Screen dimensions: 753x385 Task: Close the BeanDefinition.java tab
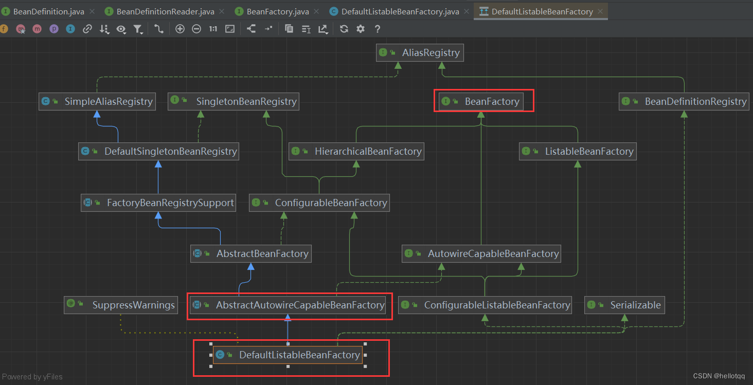92,11
